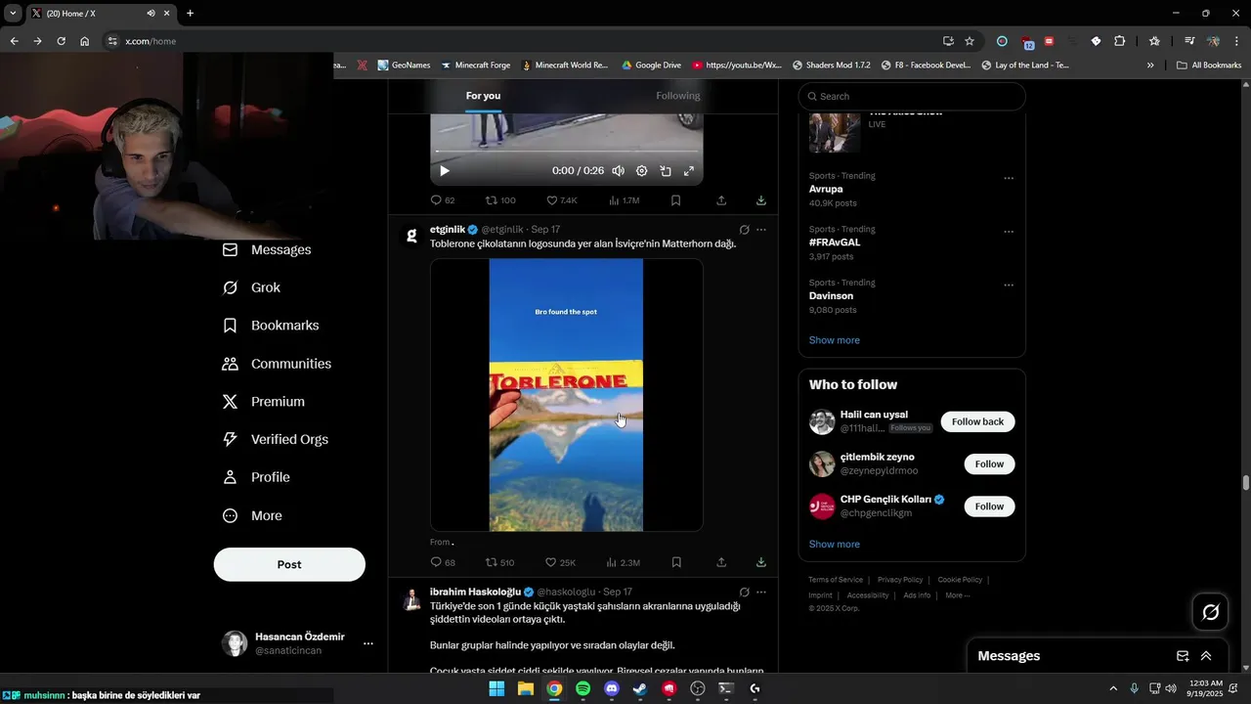The width and height of the screenshot is (1251, 704).
Task: Open the Privacy Policy link
Action: click(x=900, y=580)
